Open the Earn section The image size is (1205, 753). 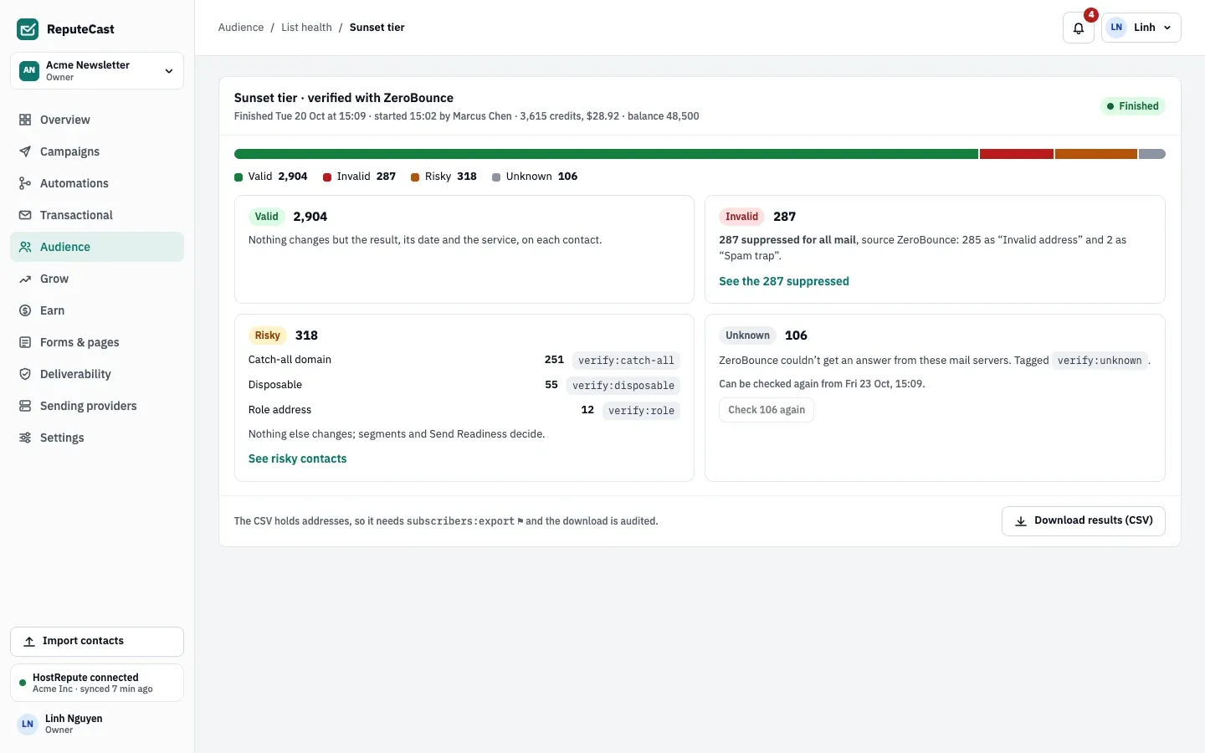97,310
